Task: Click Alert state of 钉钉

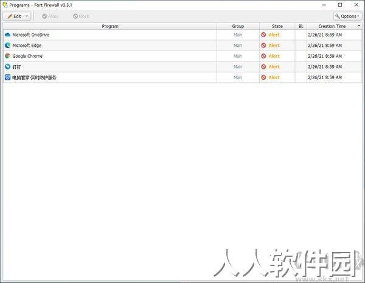Action: pyautogui.click(x=274, y=66)
